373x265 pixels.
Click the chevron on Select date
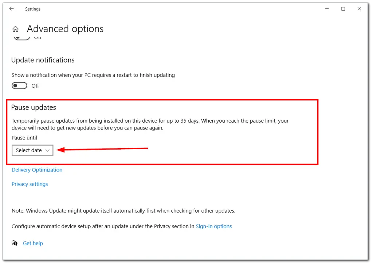48,150
